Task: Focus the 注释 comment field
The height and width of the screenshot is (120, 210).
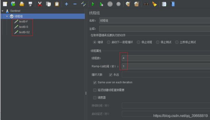Action: click(154, 29)
